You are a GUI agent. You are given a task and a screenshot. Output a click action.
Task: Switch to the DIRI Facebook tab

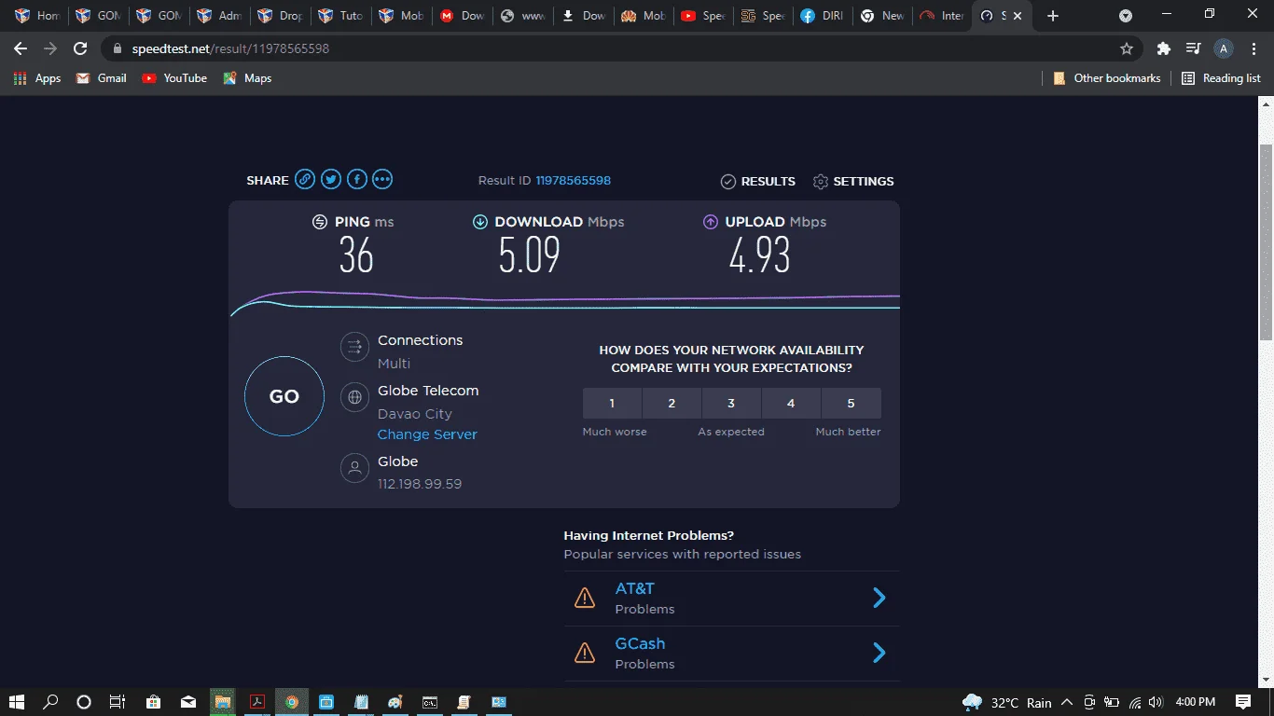[x=822, y=16]
